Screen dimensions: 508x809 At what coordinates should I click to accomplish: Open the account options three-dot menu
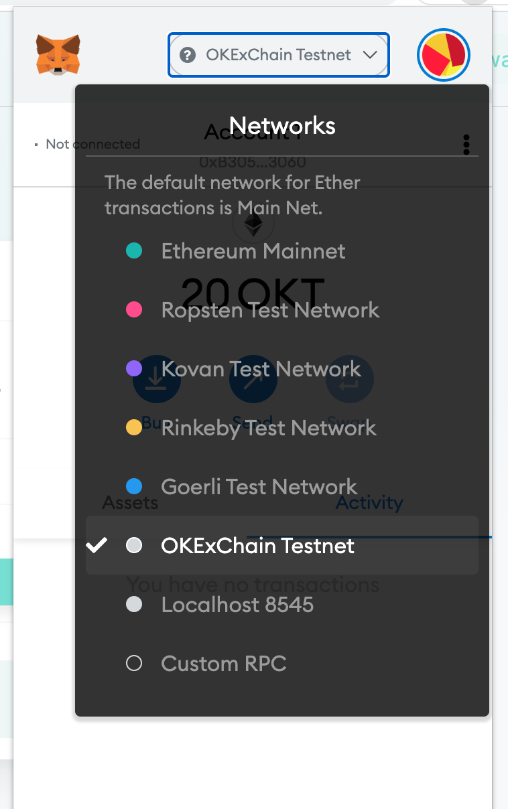click(x=466, y=144)
